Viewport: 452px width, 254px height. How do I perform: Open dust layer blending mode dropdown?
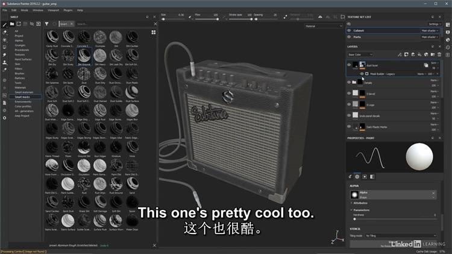435,63
